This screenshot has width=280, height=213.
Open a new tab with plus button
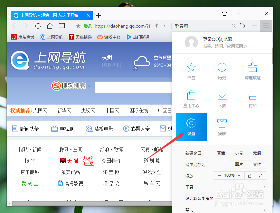click(x=98, y=16)
